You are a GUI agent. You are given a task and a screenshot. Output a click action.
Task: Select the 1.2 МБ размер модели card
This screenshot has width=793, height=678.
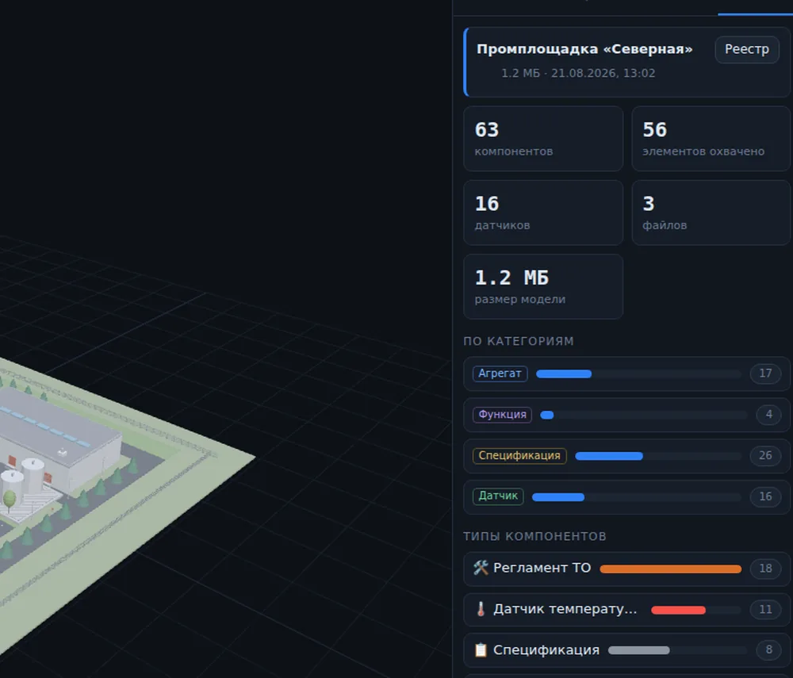click(543, 287)
